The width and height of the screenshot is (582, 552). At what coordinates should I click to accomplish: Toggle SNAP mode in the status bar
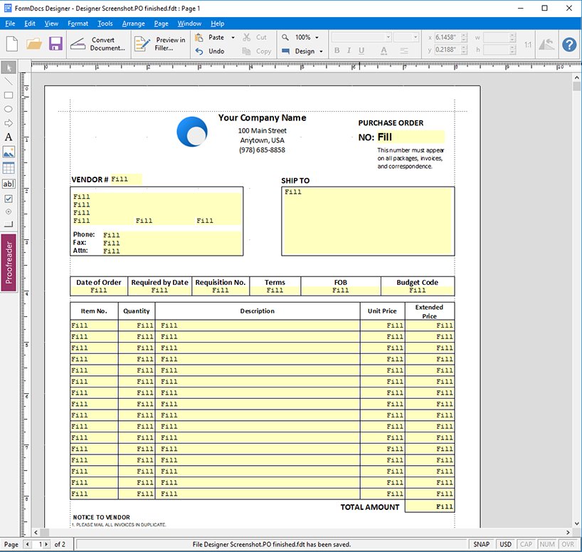[482, 543]
